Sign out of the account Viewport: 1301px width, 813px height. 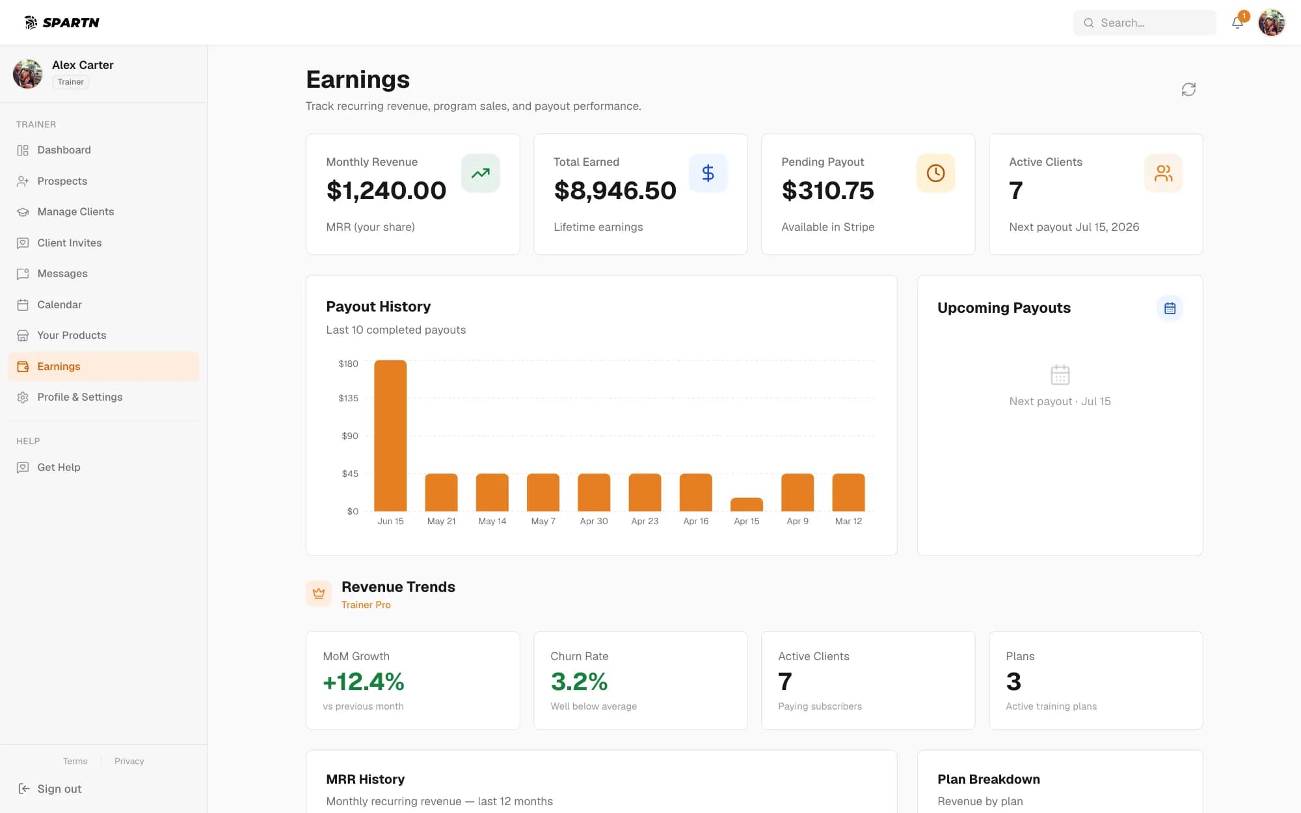tap(50, 788)
